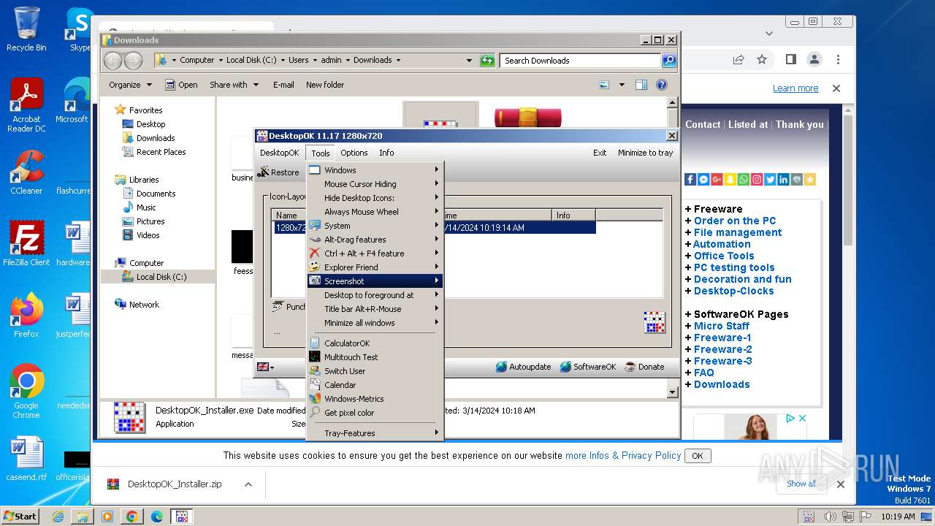
Task: Click the Windows-Metrics colorful icon
Action: coord(315,399)
